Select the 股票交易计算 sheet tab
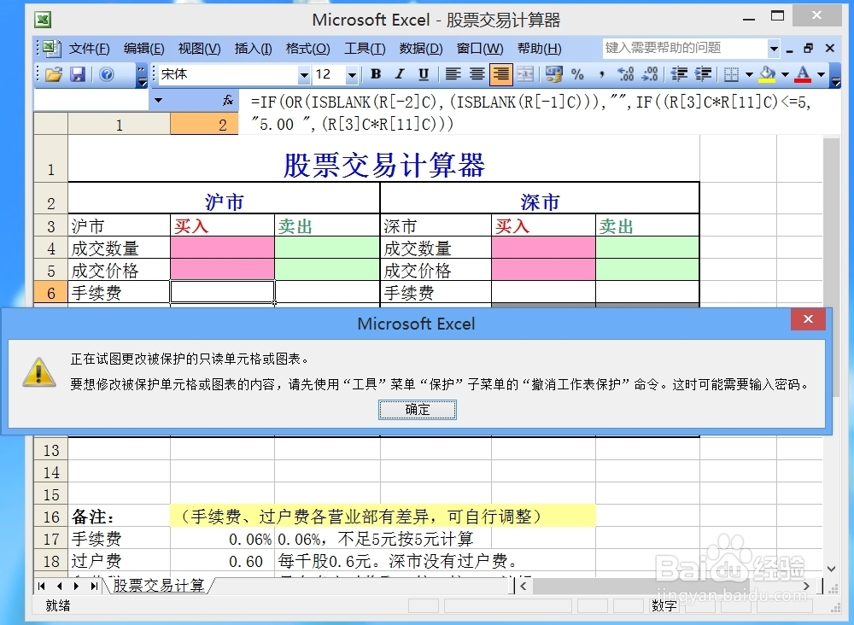Viewport: 854px width, 625px height. 159,585
